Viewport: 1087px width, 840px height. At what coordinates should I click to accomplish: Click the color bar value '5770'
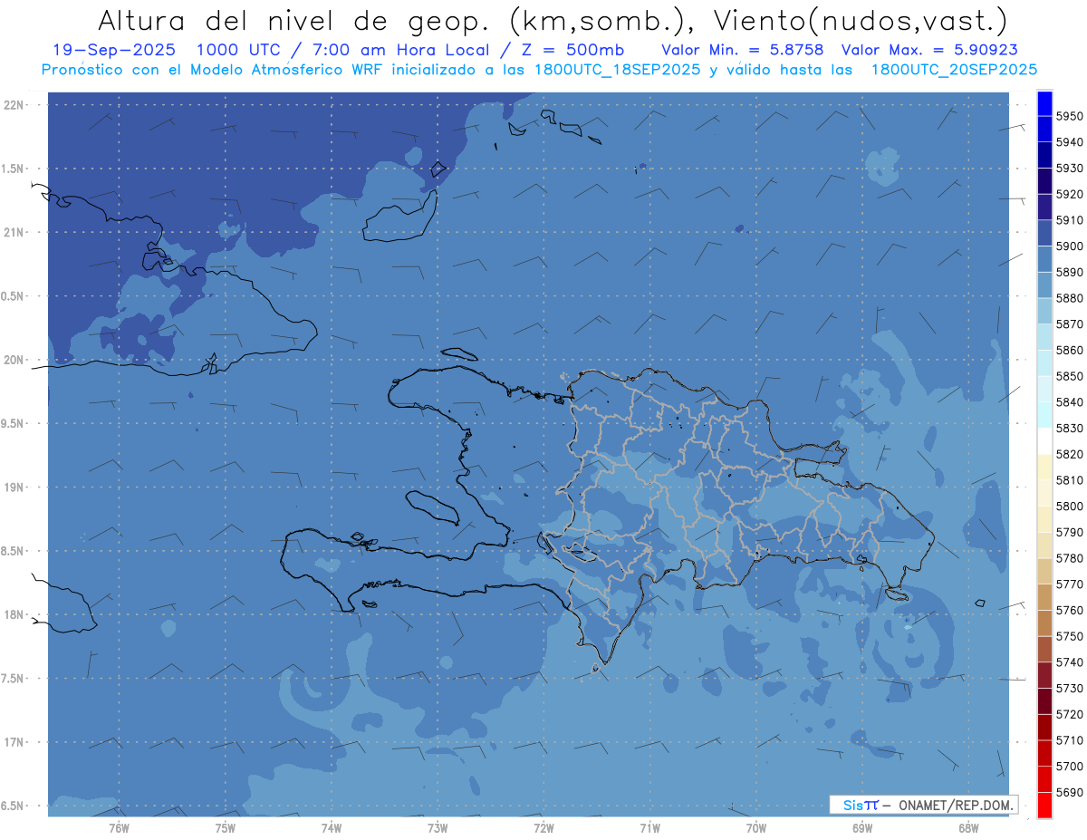[1070, 584]
